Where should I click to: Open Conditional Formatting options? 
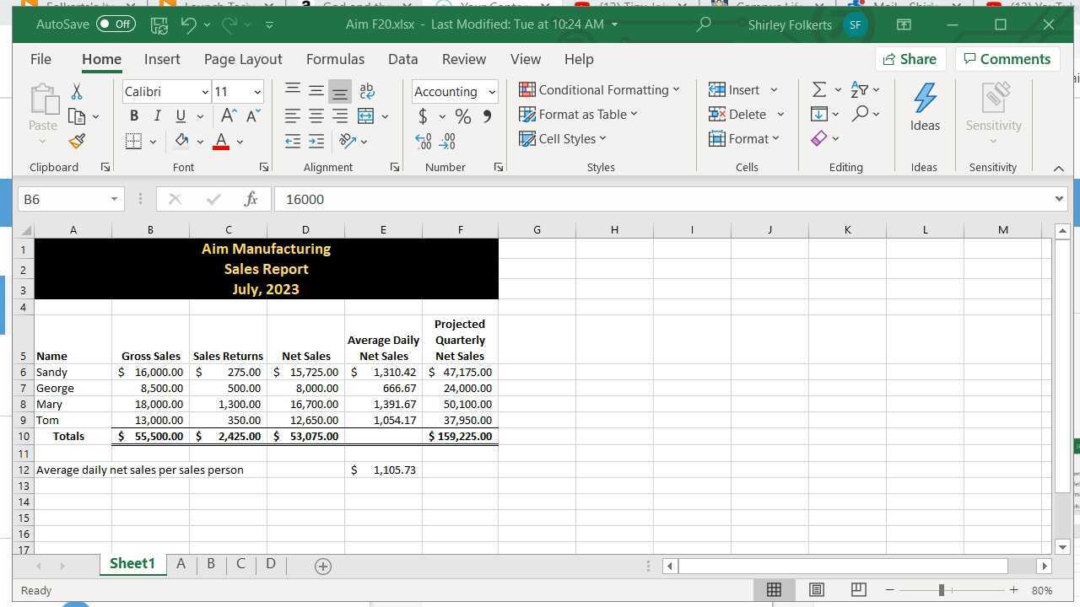point(601,89)
